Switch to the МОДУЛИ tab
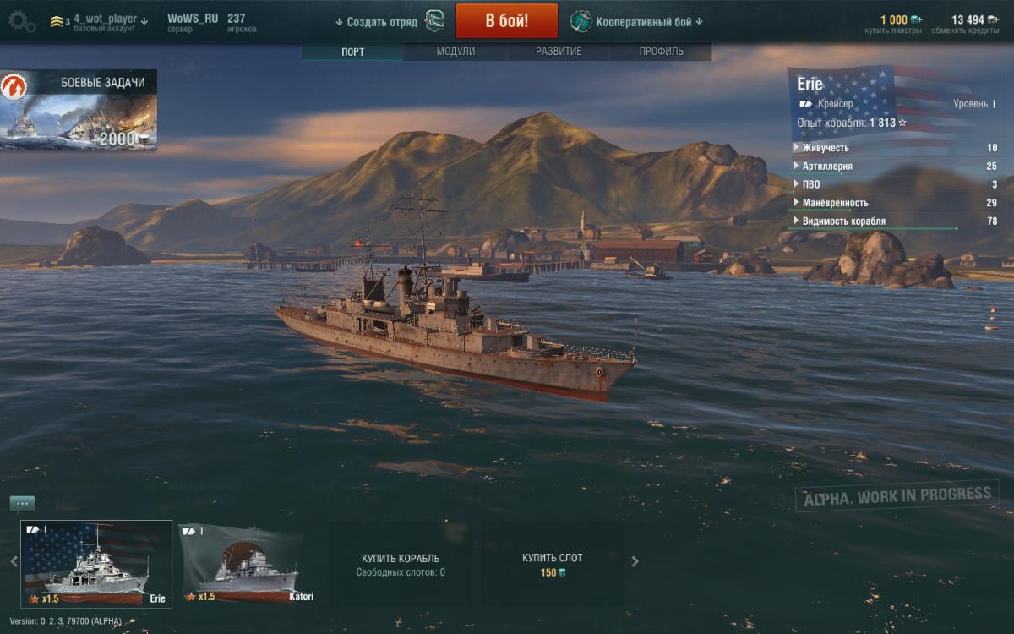The width and height of the screenshot is (1014, 634). point(455,52)
